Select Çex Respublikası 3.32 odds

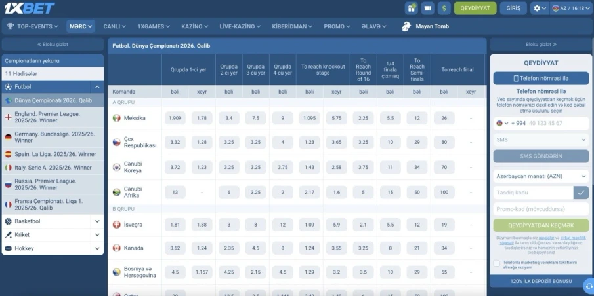pyautogui.click(x=175, y=143)
